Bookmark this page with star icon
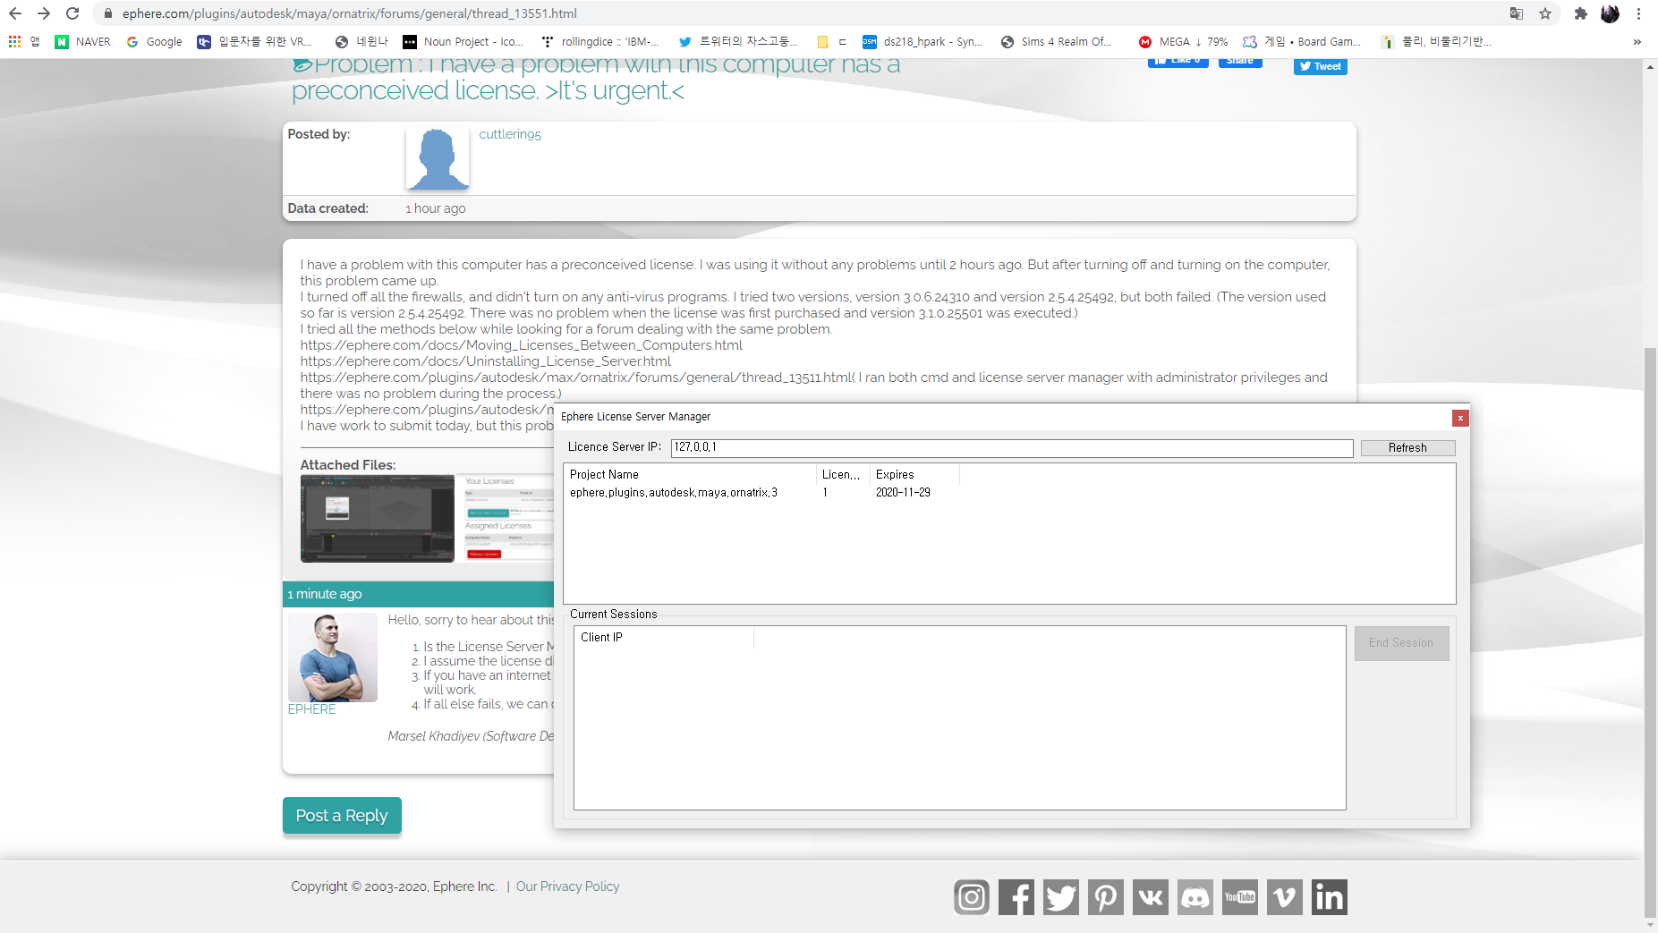Image resolution: width=1658 pixels, height=933 pixels. pyautogui.click(x=1545, y=13)
